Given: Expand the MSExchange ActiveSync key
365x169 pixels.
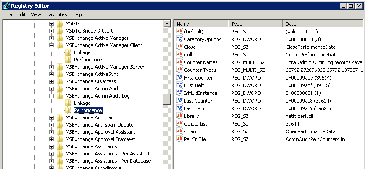Looking at the screenshot, I should [x=51, y=75].
